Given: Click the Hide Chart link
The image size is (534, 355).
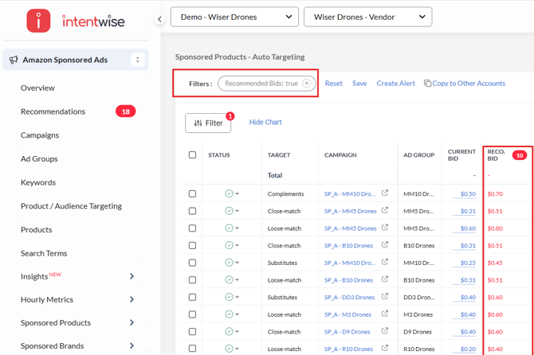Looking at the screenshot, I should tap(265, 123).
